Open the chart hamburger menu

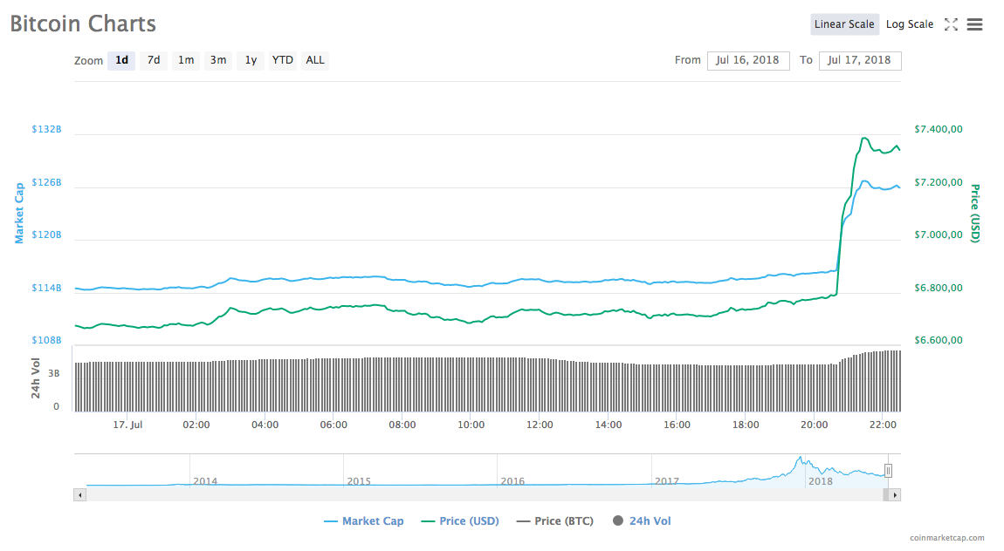pos(974,24)
